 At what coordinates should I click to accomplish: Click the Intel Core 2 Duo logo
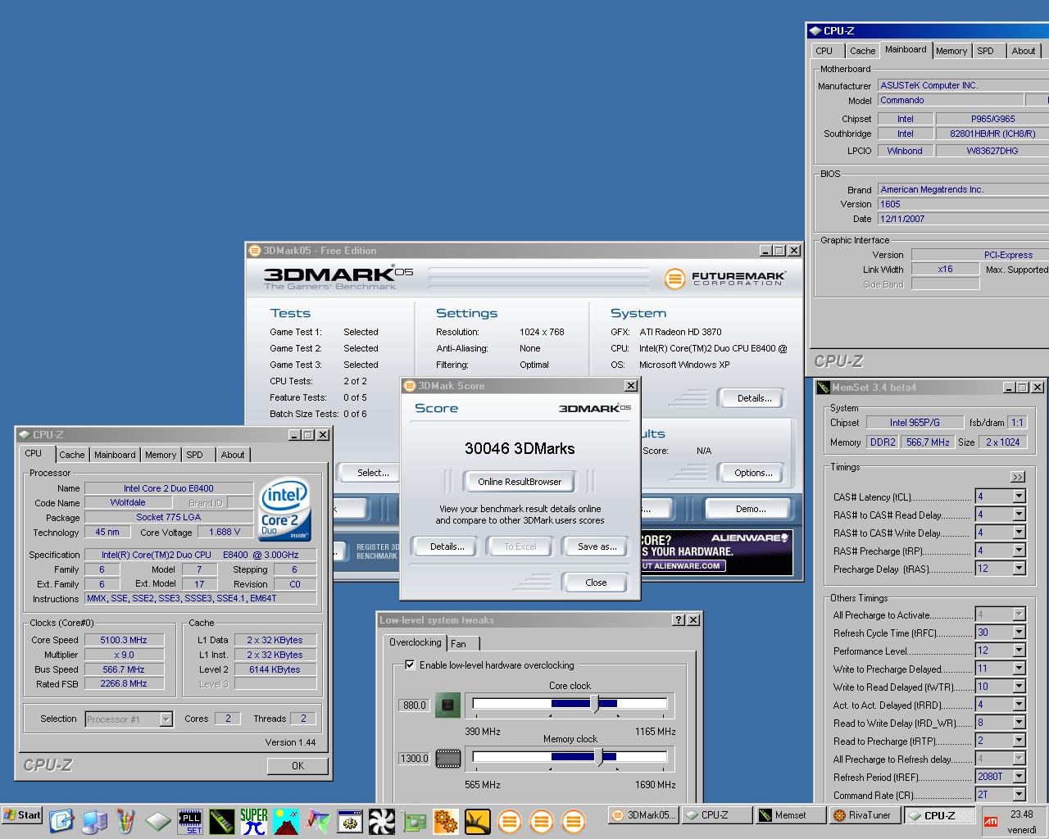(x=284, y=508)
